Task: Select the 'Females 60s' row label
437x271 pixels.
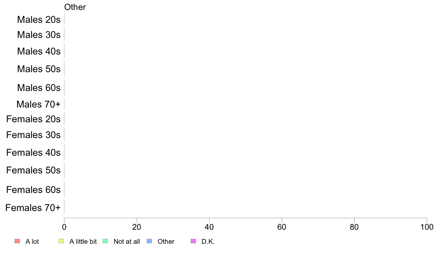Action: click(x=33, y=190)
